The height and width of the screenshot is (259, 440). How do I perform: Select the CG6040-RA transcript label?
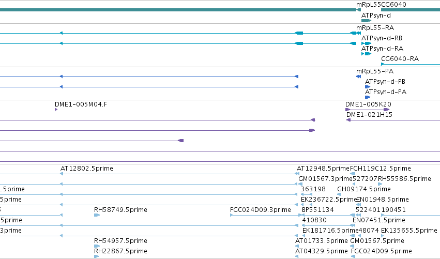400,59
